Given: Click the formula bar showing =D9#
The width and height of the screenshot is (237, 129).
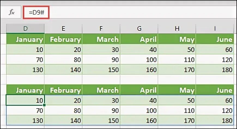Looking at the screenshot, I should (x=36, y=13).
